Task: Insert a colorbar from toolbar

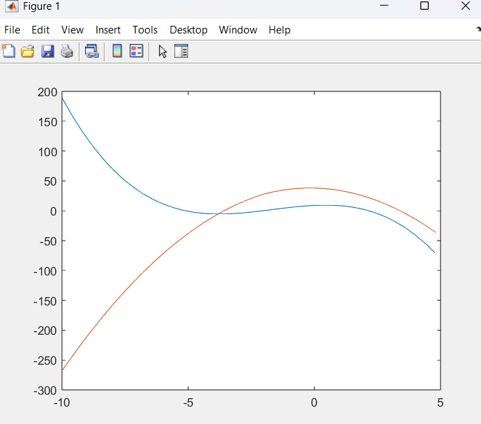Action: pyautogui.click(x=117, y=51)
